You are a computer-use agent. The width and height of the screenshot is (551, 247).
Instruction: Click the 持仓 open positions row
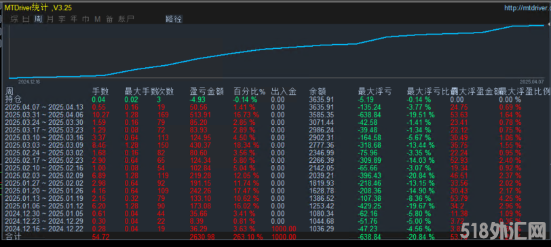[275, 100]
